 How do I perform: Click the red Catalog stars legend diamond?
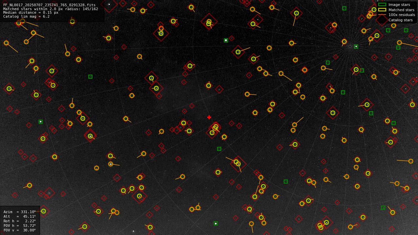pos(382,20)
